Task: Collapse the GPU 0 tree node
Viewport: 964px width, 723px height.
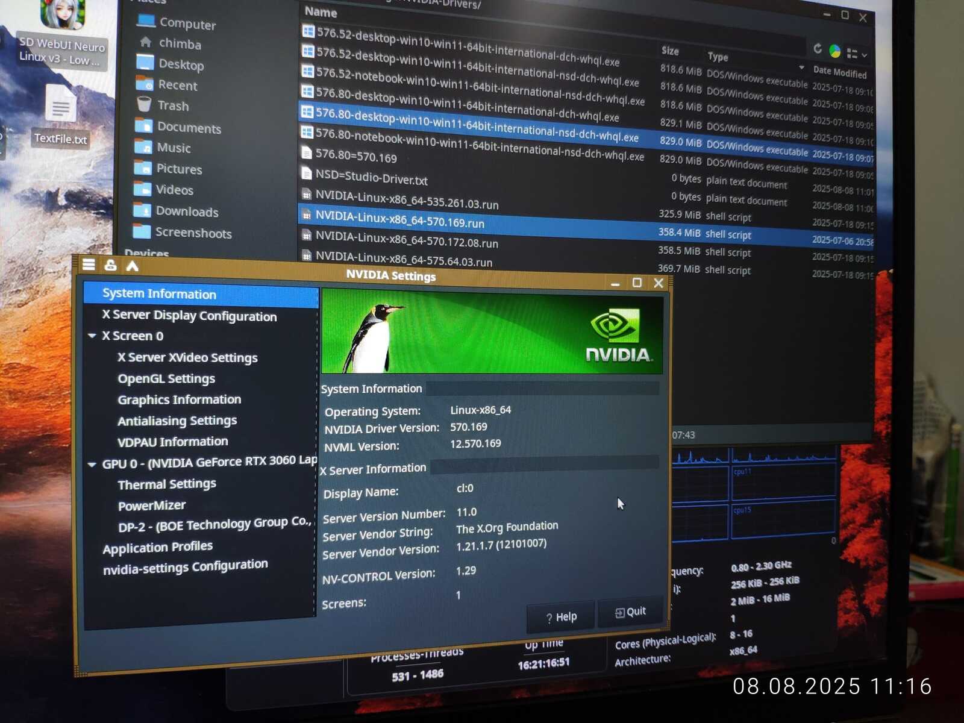Action: (x=92, y=464)
